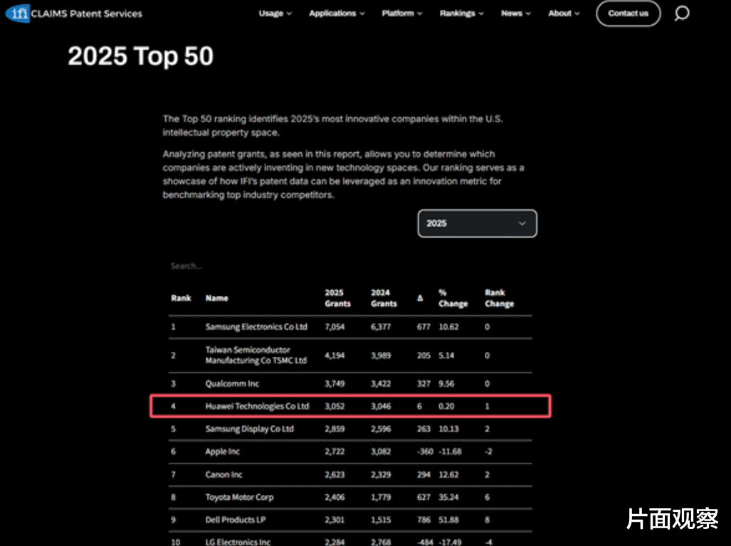The image size is (731, 546).
Task: Sort by the Rank Change column header
Action: point(499,298)
